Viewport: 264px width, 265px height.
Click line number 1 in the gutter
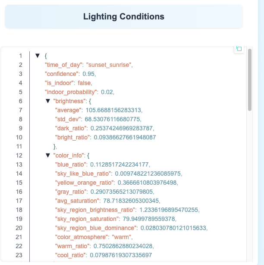pyautogui.click(x=20, y=56)
